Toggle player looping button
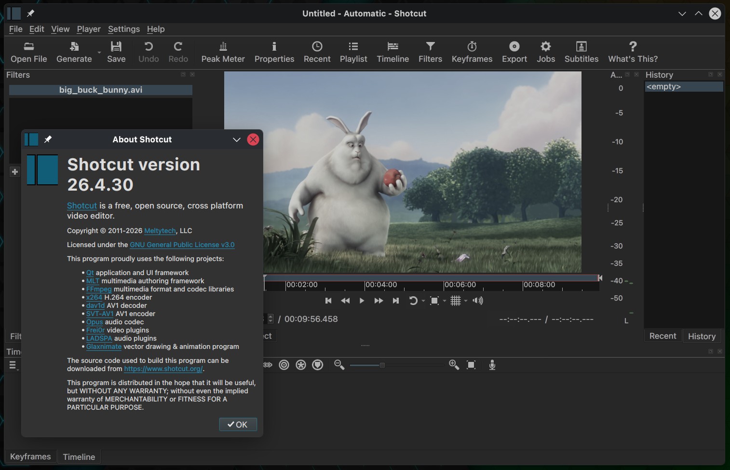Image resolution: width=730 pixels, height=470 pixels. pyautogui.click(x=413, y=301)
